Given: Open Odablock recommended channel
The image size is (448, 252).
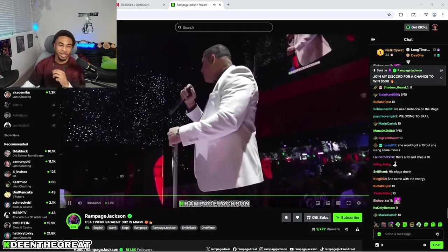Looking at the screenshot, I should [x=30, y=153].
